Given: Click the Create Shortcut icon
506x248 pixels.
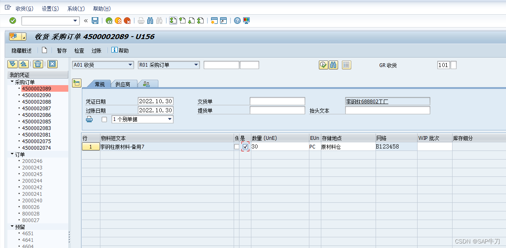Looking at the screenshot, I should point(223,21).
